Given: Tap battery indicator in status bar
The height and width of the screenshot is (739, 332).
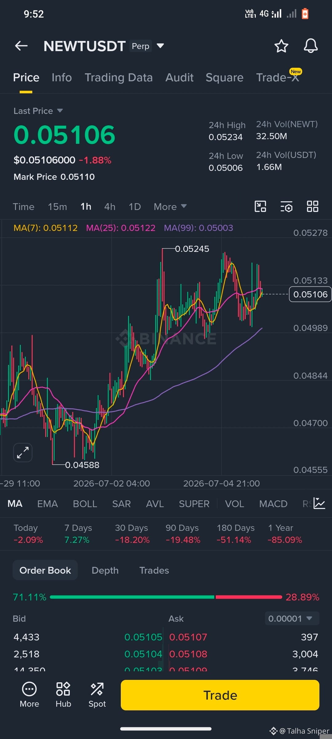Looking at the screenshot, I should point(305,14).
